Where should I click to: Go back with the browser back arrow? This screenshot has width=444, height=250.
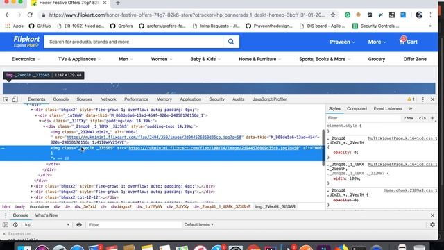tap(8, 15)
